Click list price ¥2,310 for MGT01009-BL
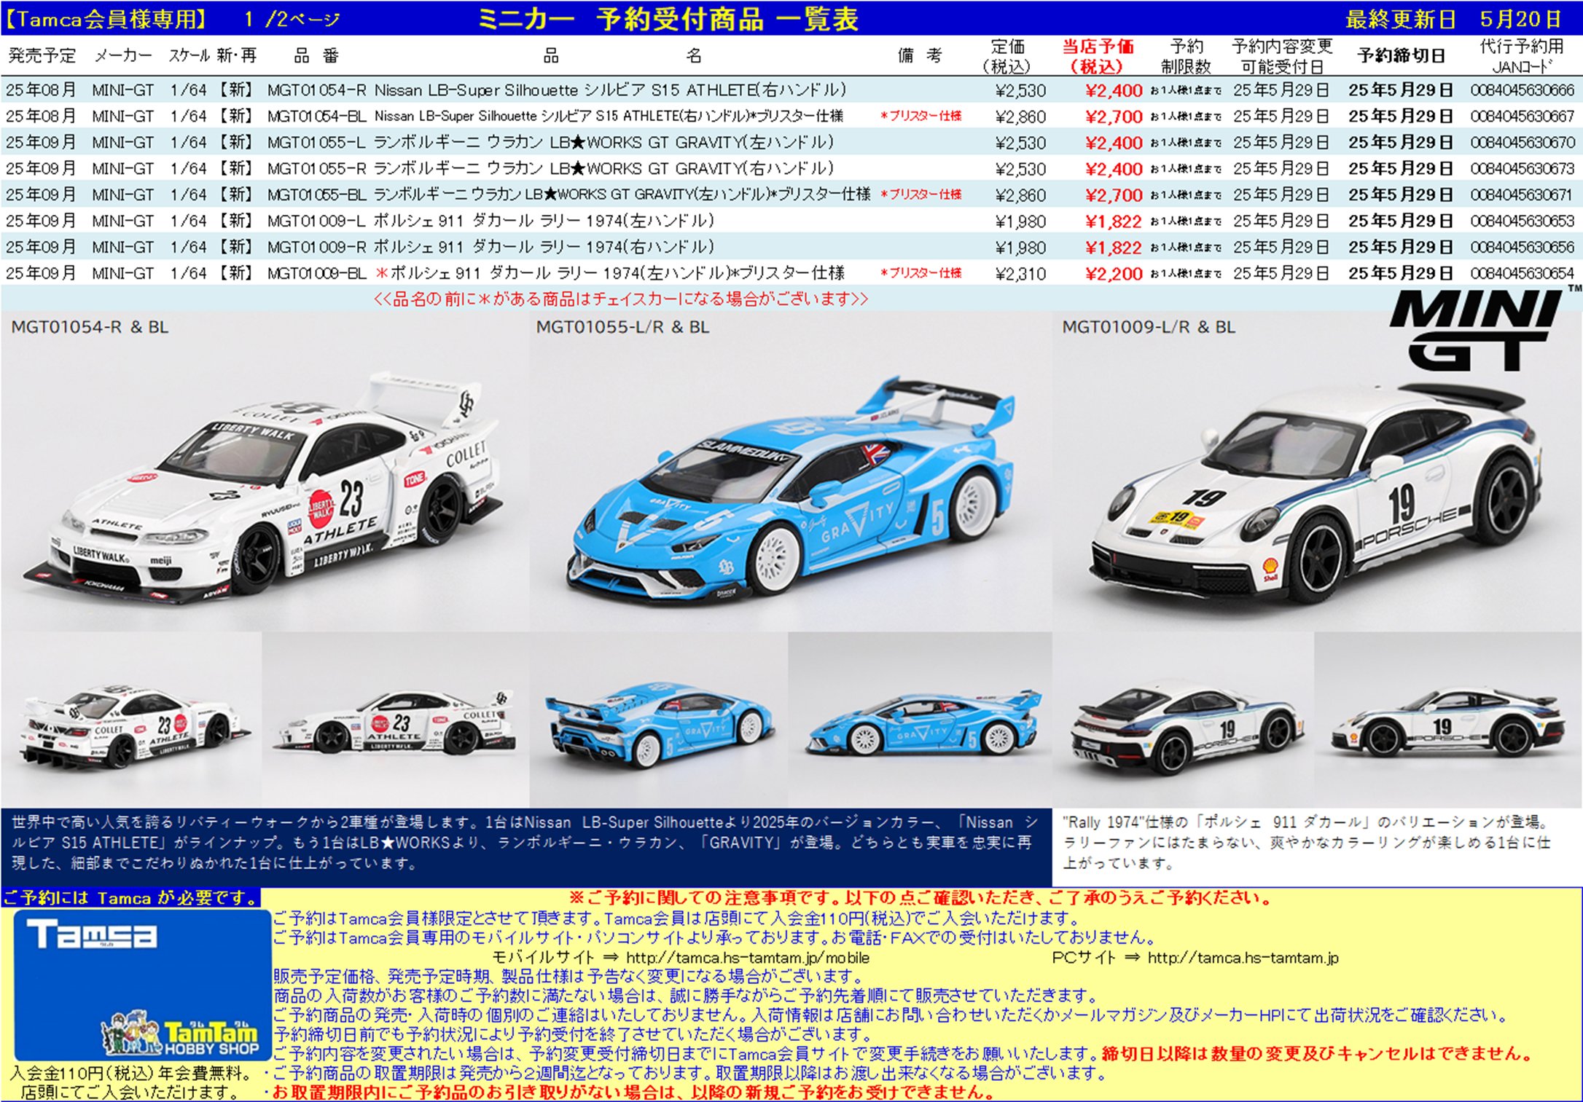This screenshot has width=1583, height=1102. coord(1020,274)
